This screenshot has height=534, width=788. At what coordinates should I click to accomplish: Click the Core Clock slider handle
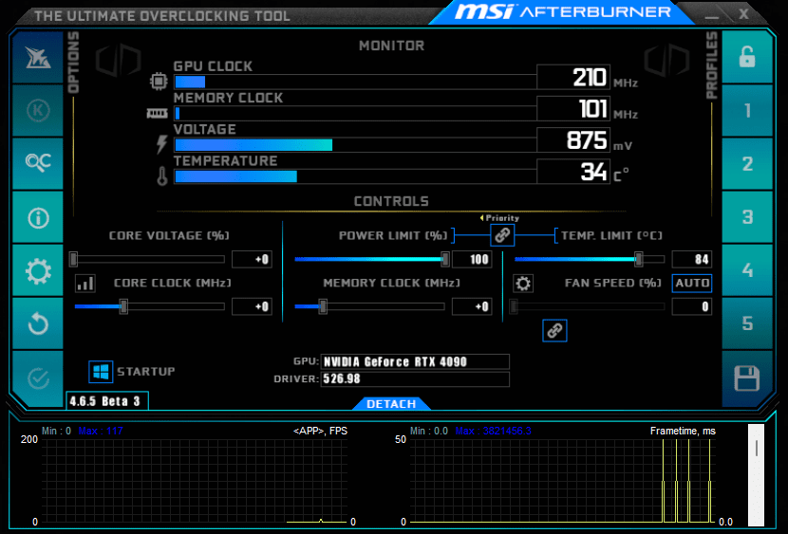point(123,306)
